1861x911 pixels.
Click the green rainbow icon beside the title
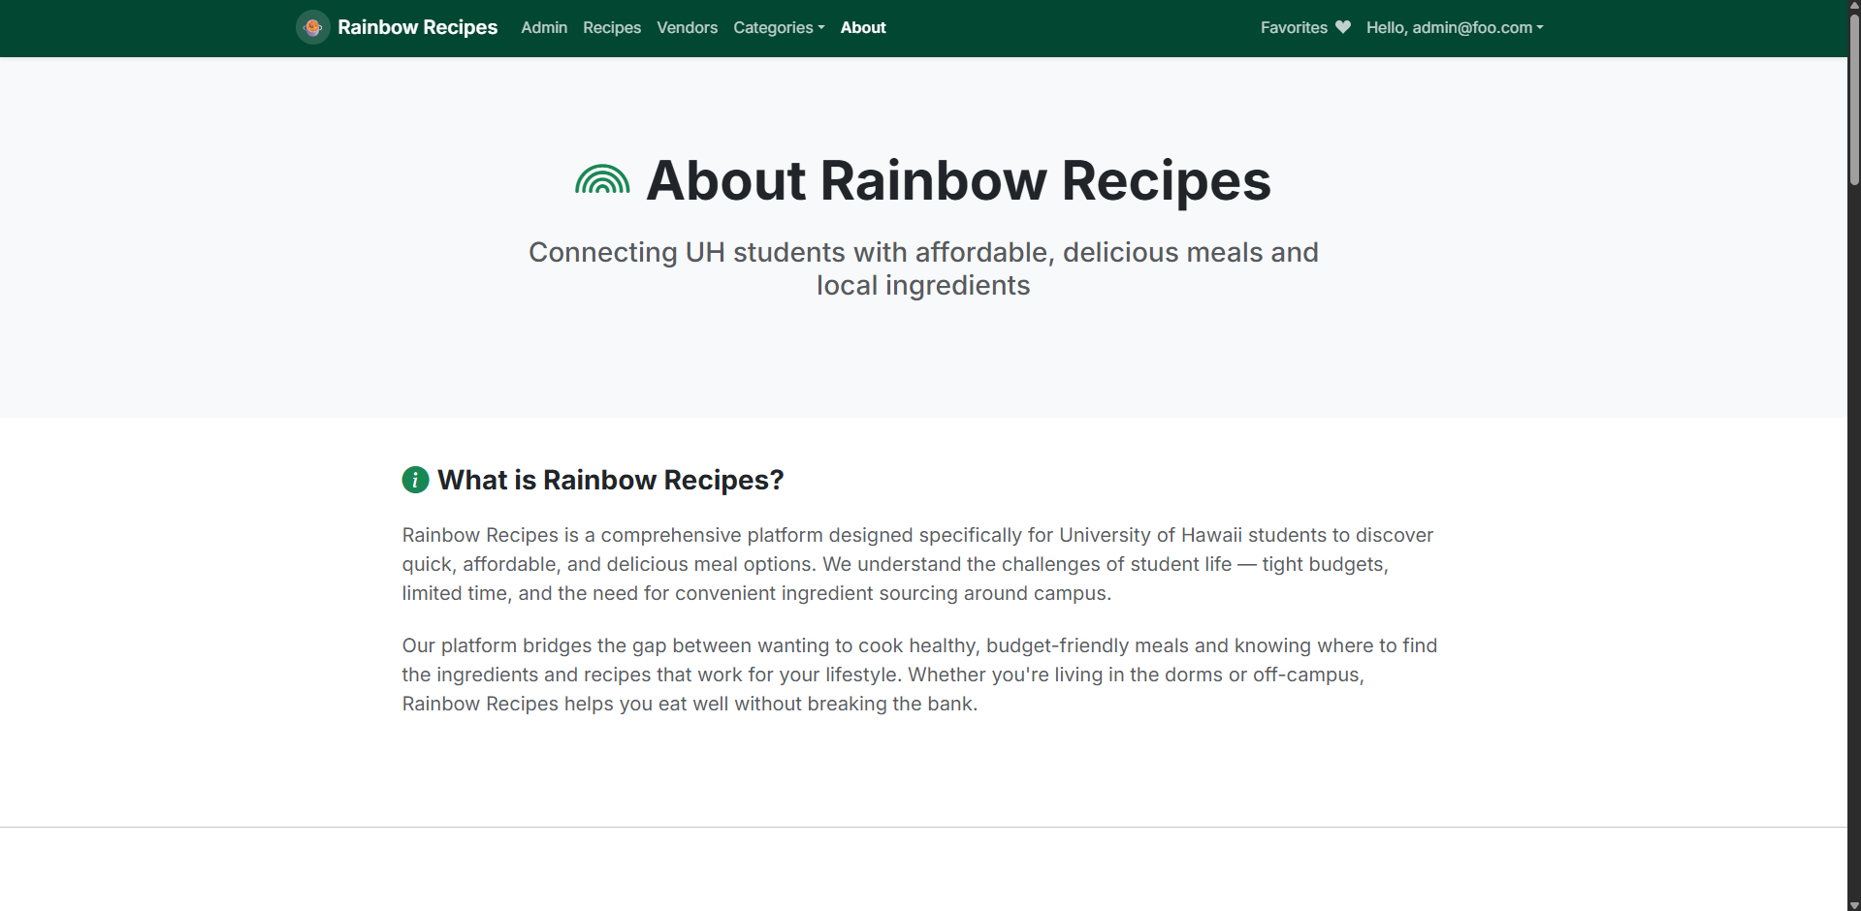click(602, 180)
